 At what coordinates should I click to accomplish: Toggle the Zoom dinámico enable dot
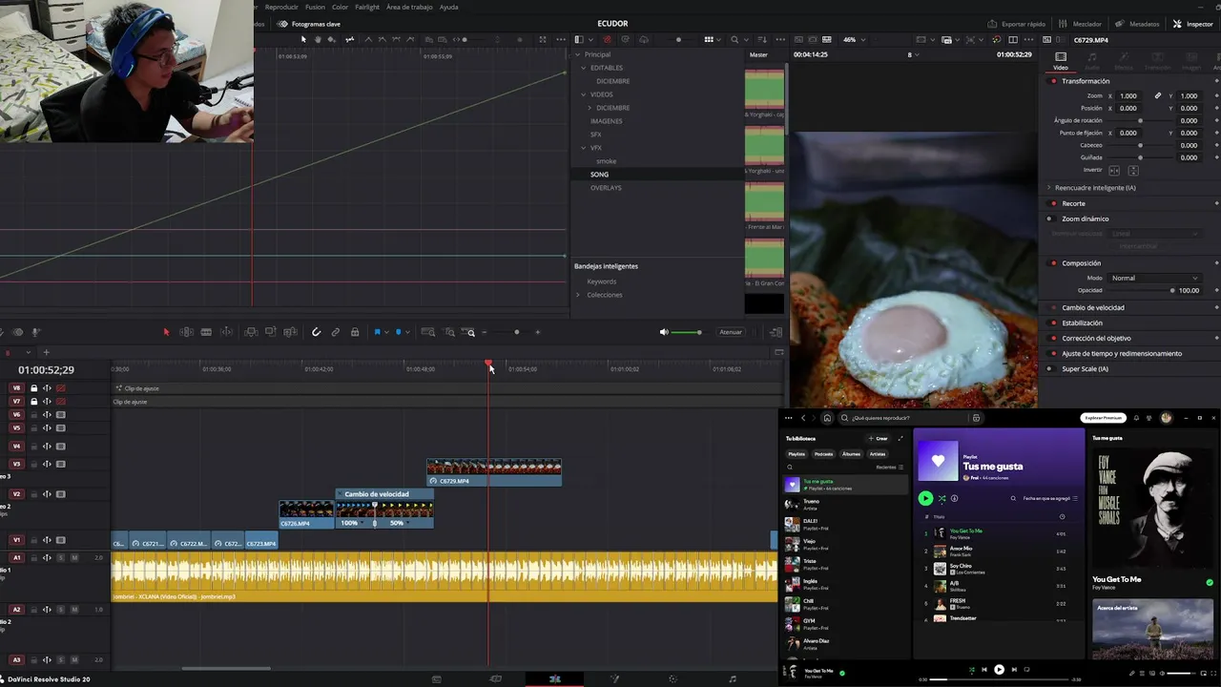1049,219
